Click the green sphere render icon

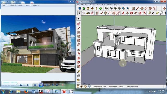tap(84, 8)
